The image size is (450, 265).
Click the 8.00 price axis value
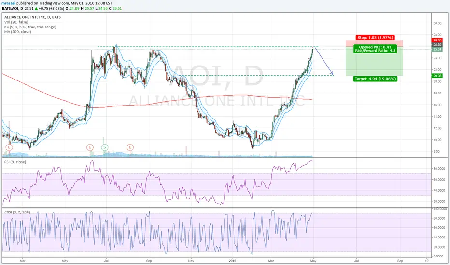pyautogui.click(x=437, y=152)
